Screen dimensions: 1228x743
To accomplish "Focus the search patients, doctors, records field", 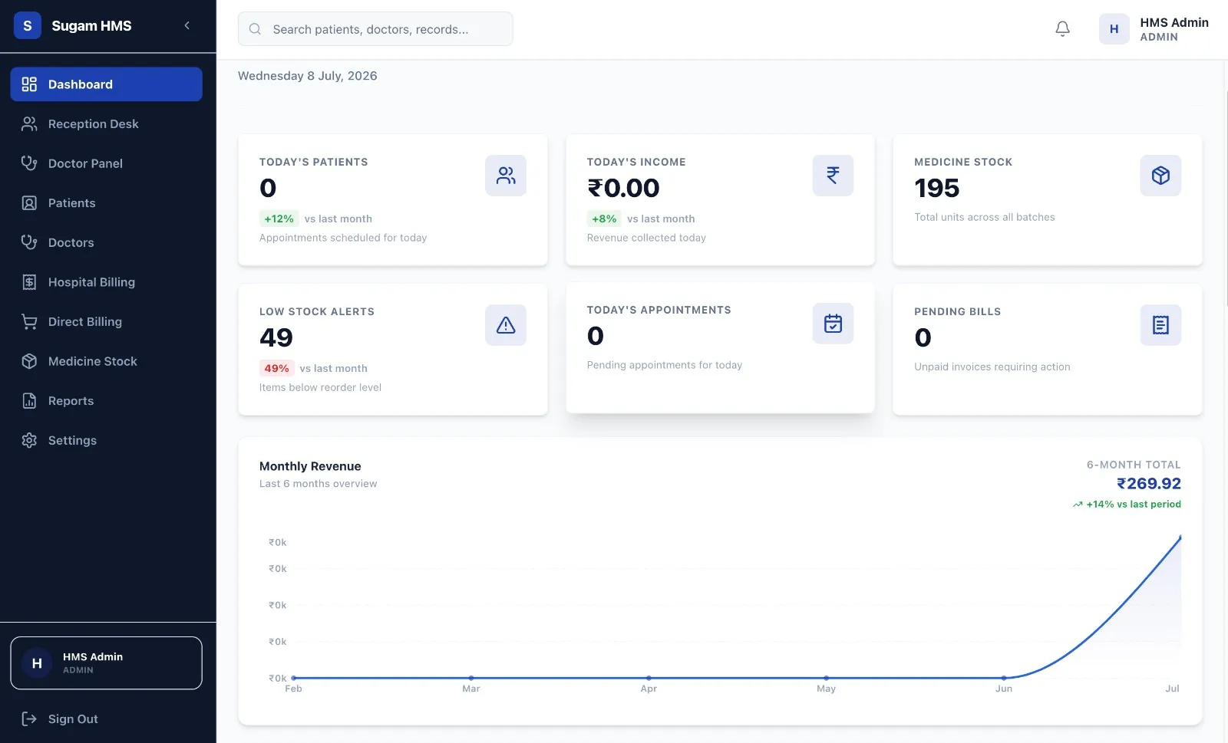I will (x=375, y=29).
